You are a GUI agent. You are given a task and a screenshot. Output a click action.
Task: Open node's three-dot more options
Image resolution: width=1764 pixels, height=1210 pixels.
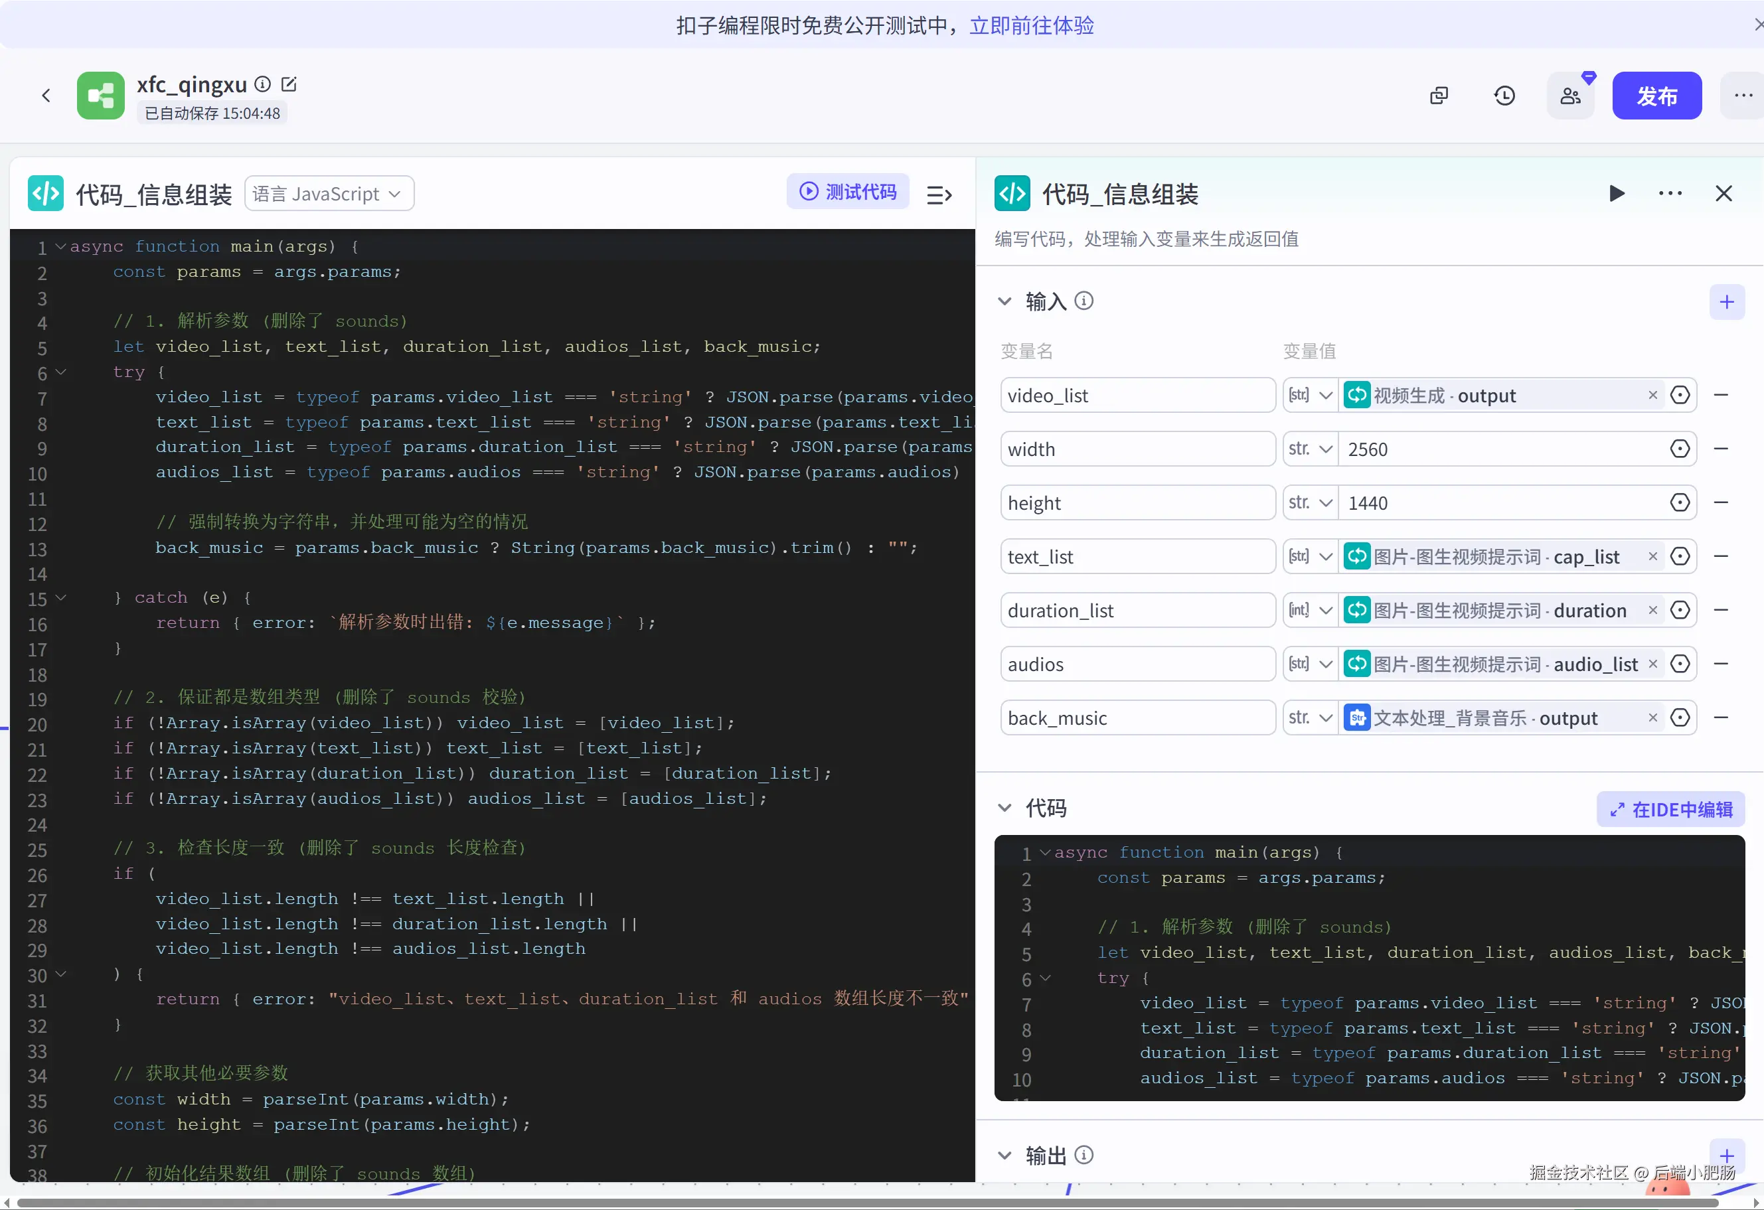(1670, 193)
